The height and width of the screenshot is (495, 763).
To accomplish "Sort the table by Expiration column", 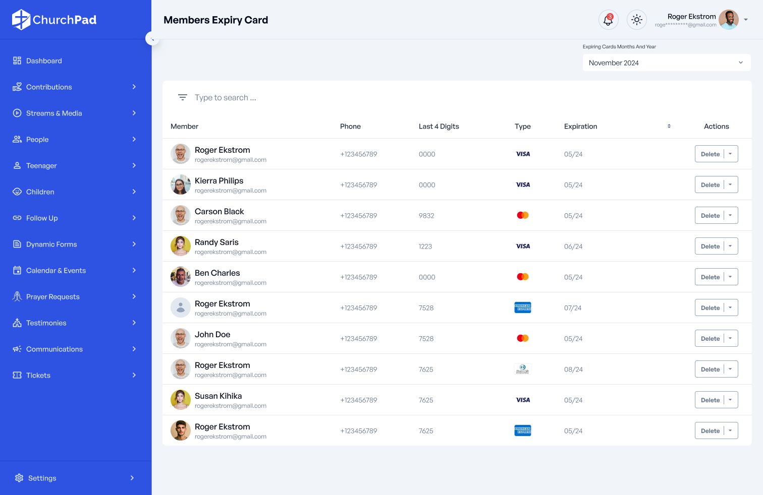I will pyautogui.click(x=669, y=127).
